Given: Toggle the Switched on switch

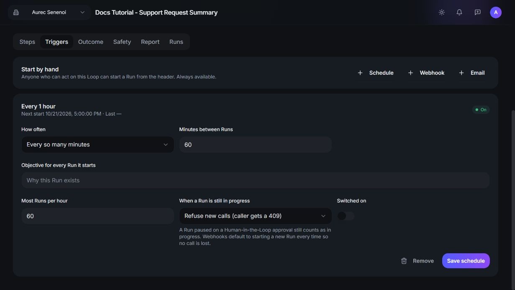Looking at the screenshot, I should point(346,216).
